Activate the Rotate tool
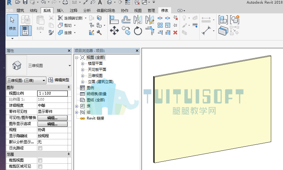The image size is (283, 170). pos(138,30)
